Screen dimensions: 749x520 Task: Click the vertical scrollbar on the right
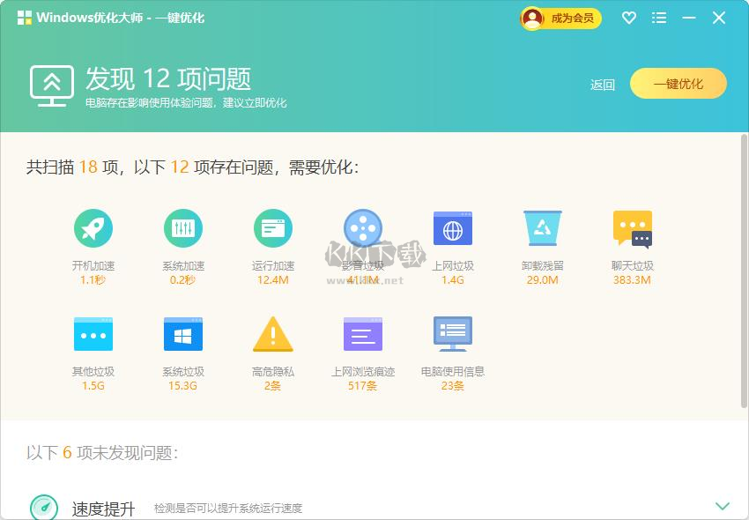coord(745,272)
